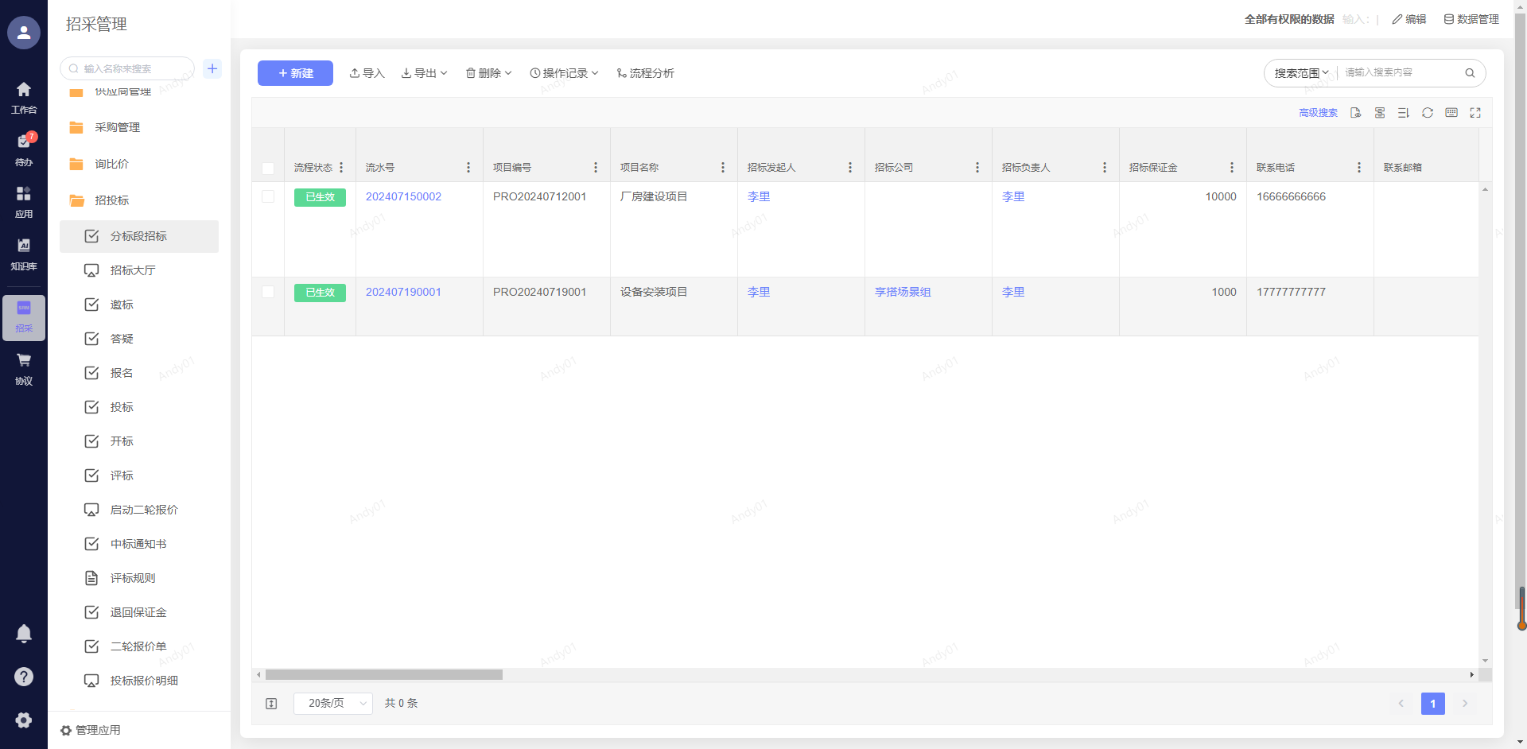Tick the select-all checkbox in table header
The width and height of the screenshot is (1527, 749).
click(x=268, y=168)
